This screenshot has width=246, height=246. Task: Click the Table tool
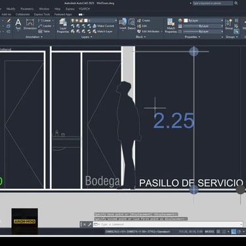pos(44,31)
